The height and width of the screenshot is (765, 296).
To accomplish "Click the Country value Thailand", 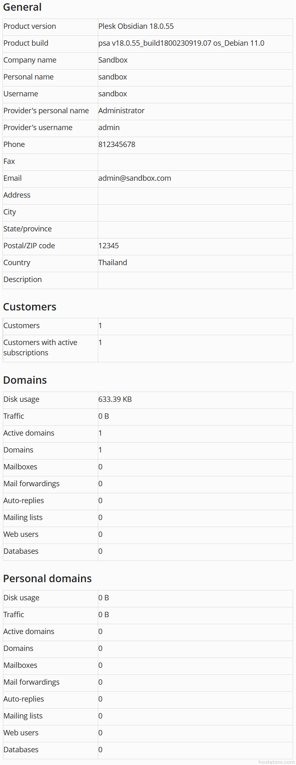I will [112, 263].
